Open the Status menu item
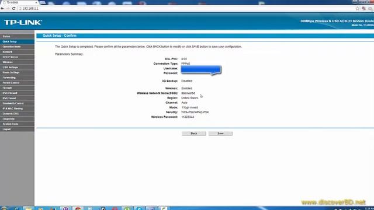 [17, 36]
